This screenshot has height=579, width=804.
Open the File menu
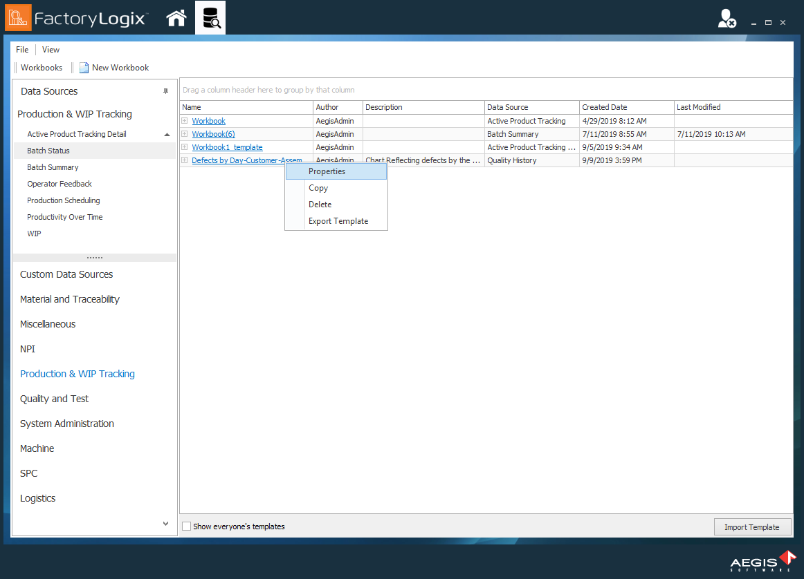tap(22, 49)
